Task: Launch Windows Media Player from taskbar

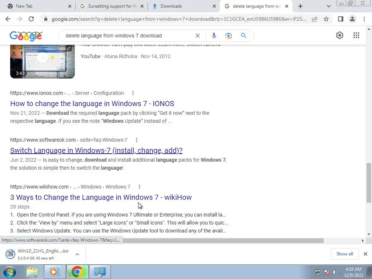Action: pyautogui.click(x=54, y=272)
